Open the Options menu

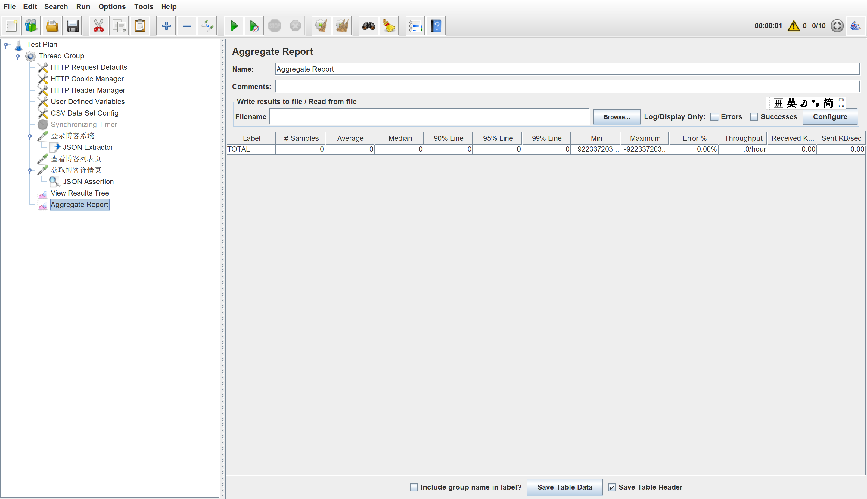112,7
